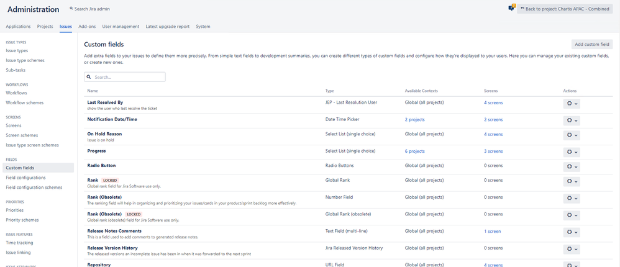The height and width of the screenshot is (267, 620).
Task: Open actions gear for Release Notes Comments
Action: point(572,232)
